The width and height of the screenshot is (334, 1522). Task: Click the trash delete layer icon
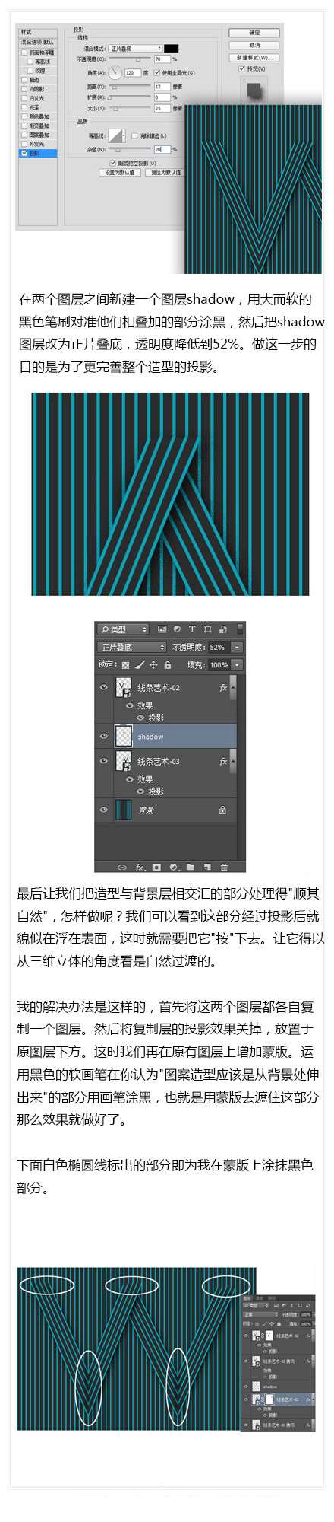pos(224,867)
